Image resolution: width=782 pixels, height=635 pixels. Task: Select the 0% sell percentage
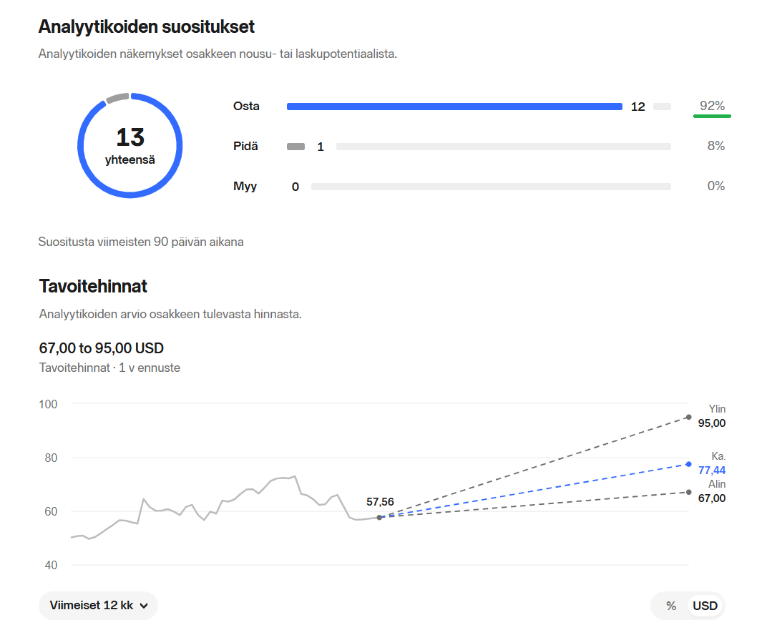(715, 186)
